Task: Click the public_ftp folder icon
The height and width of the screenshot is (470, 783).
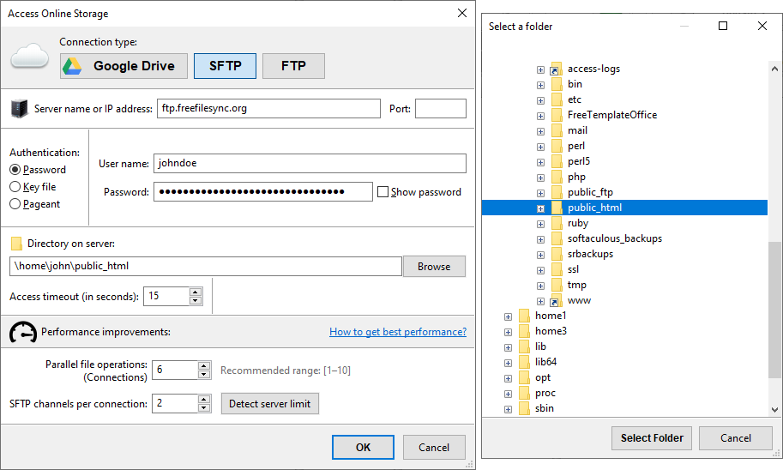Action: click(x=556, y=192)
